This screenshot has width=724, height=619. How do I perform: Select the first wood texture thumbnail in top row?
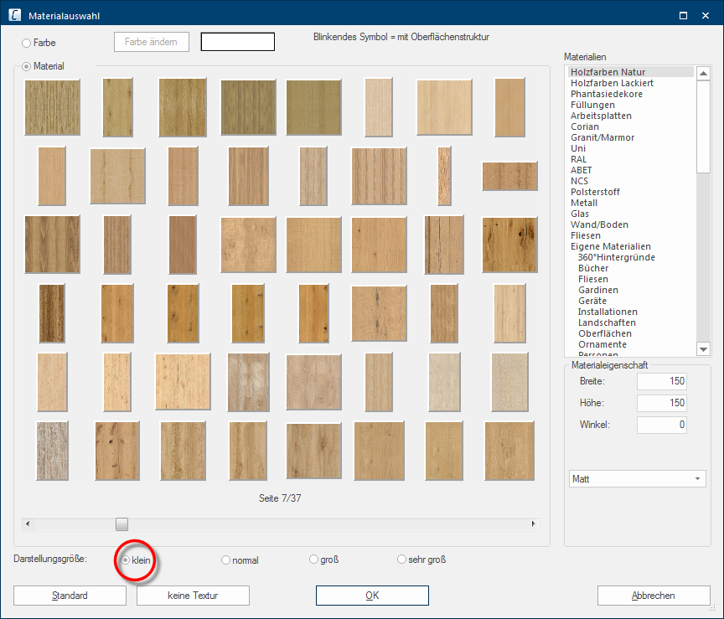tap(53, 107)
